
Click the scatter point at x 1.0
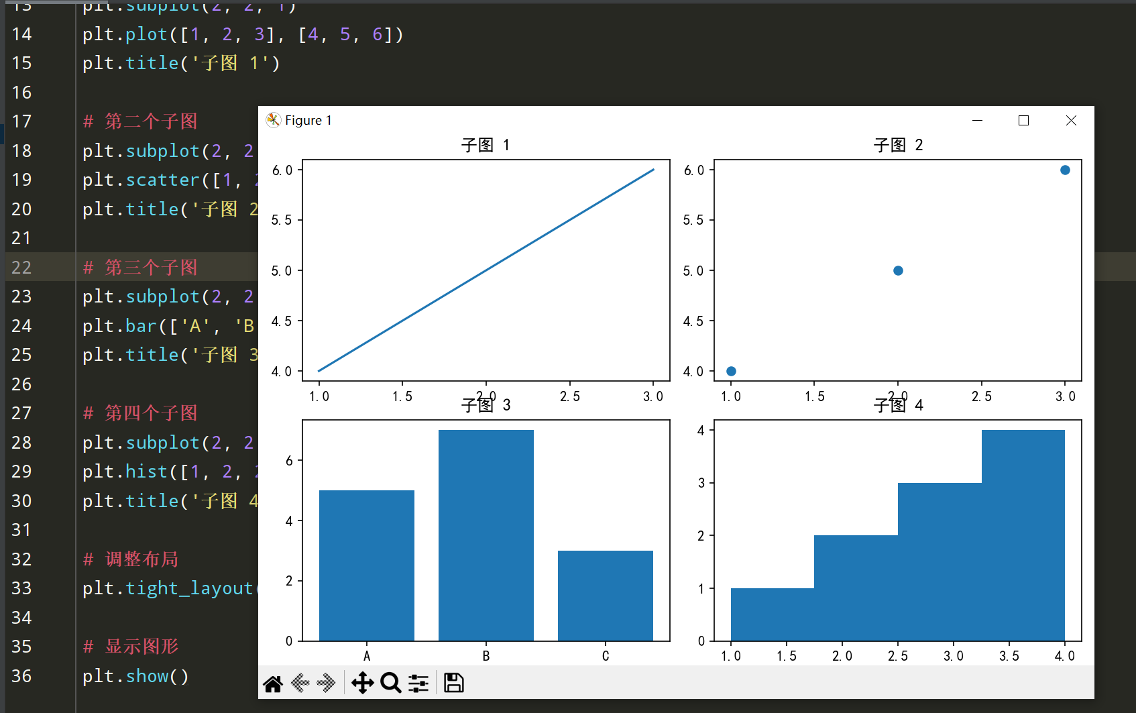(731, 371)
